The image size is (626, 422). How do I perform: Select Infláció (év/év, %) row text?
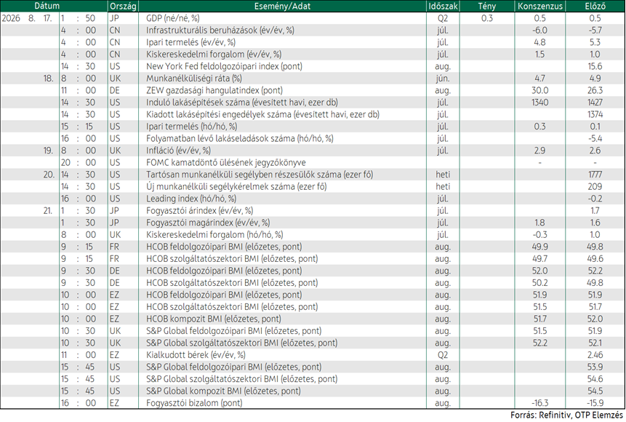click(178, 151)
